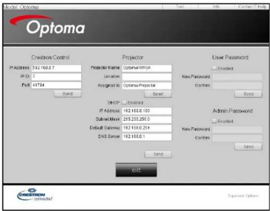Enable the User Password checkbox
Screen dimensions: 270x211
[214, 68]
